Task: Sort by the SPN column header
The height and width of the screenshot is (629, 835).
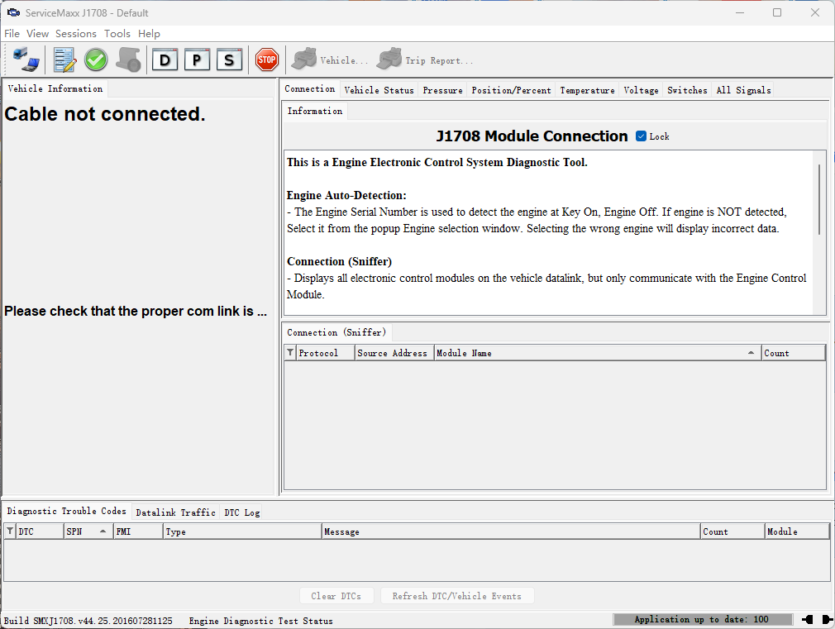Action: coord(87,531)
